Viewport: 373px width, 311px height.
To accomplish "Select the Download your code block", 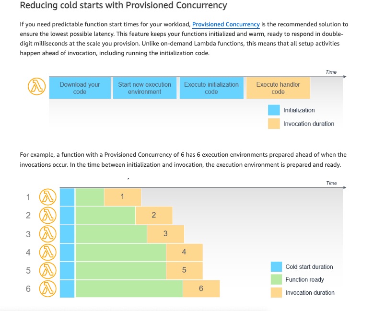I will (80, 88).
